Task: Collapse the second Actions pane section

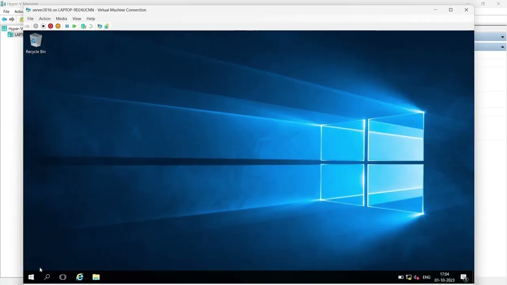Action: pyautogui.click(x=502, y=47)
